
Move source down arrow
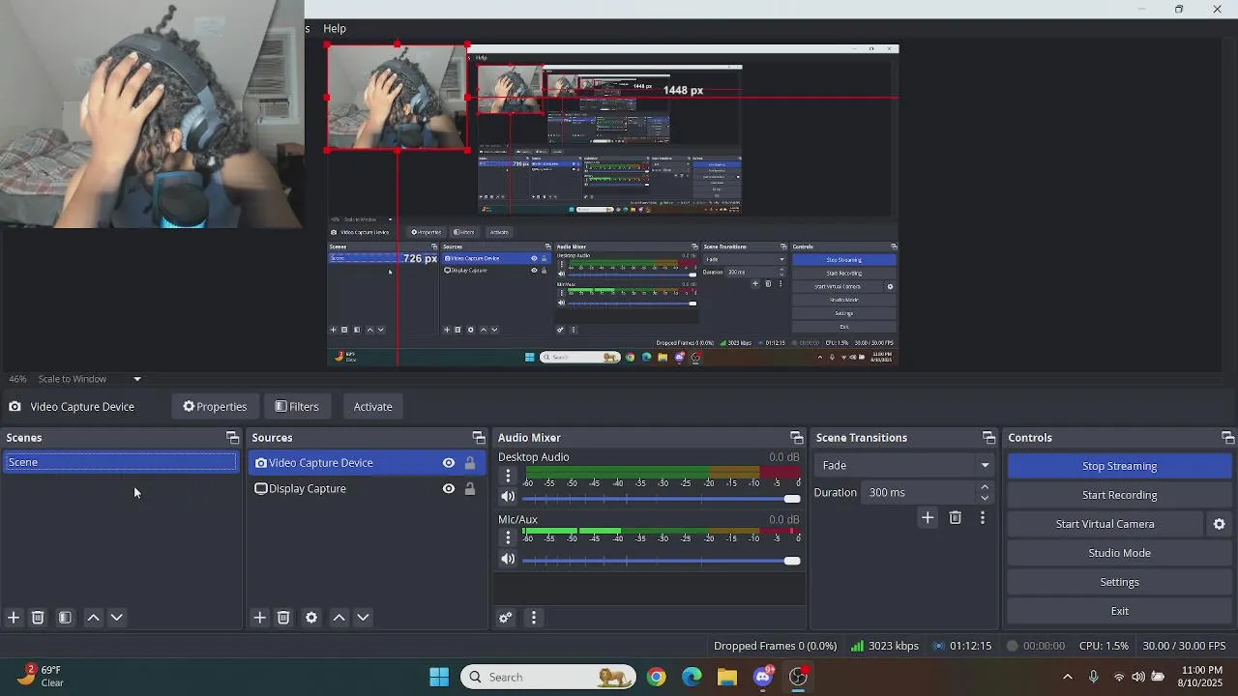click(x=363, y=618)
